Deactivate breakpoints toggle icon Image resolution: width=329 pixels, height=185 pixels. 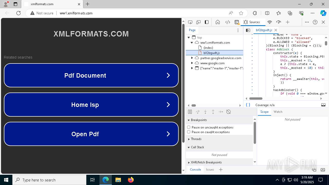(x=229, y=112)
